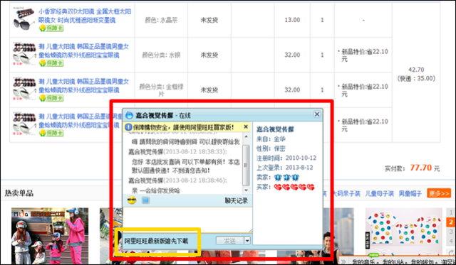Click the 颜色分类: 金框绿片 cell
Screen dimensions: 456x265
coord(161,90)
